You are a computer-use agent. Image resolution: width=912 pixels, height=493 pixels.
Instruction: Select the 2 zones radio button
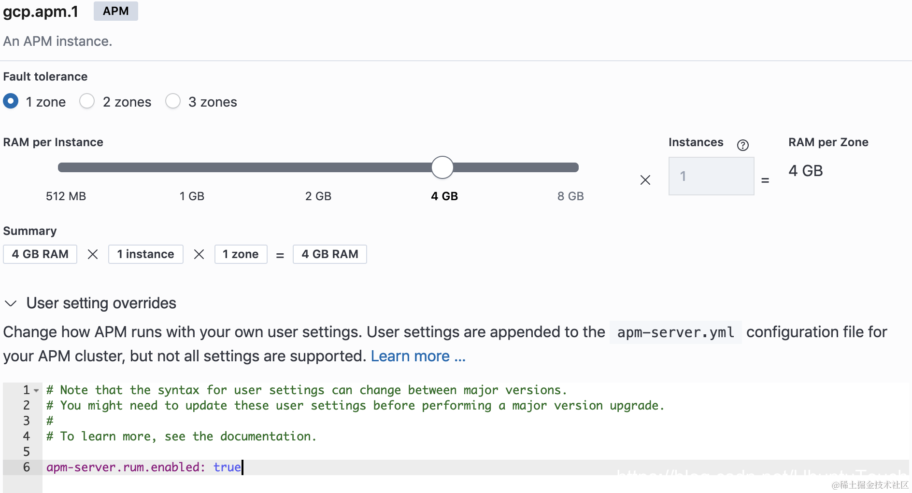tap(87, 101)
